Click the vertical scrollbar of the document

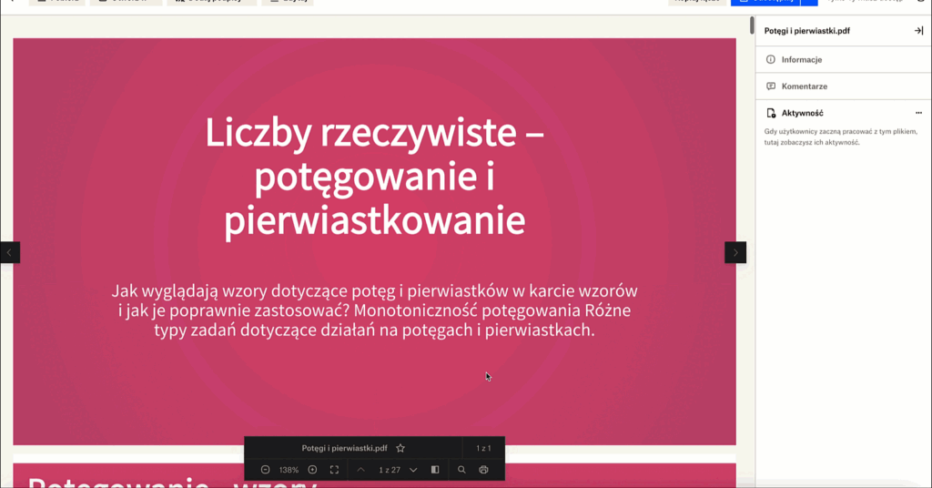coord(752,182)
